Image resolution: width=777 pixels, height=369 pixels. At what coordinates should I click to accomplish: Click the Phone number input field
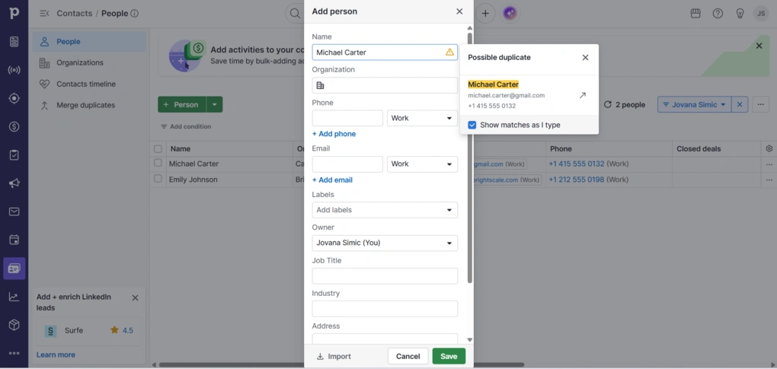[x=347, y=118]
